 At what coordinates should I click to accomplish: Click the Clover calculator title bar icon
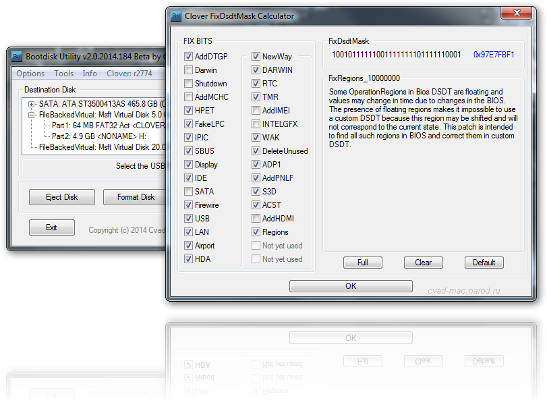click(x=176, y=16)
